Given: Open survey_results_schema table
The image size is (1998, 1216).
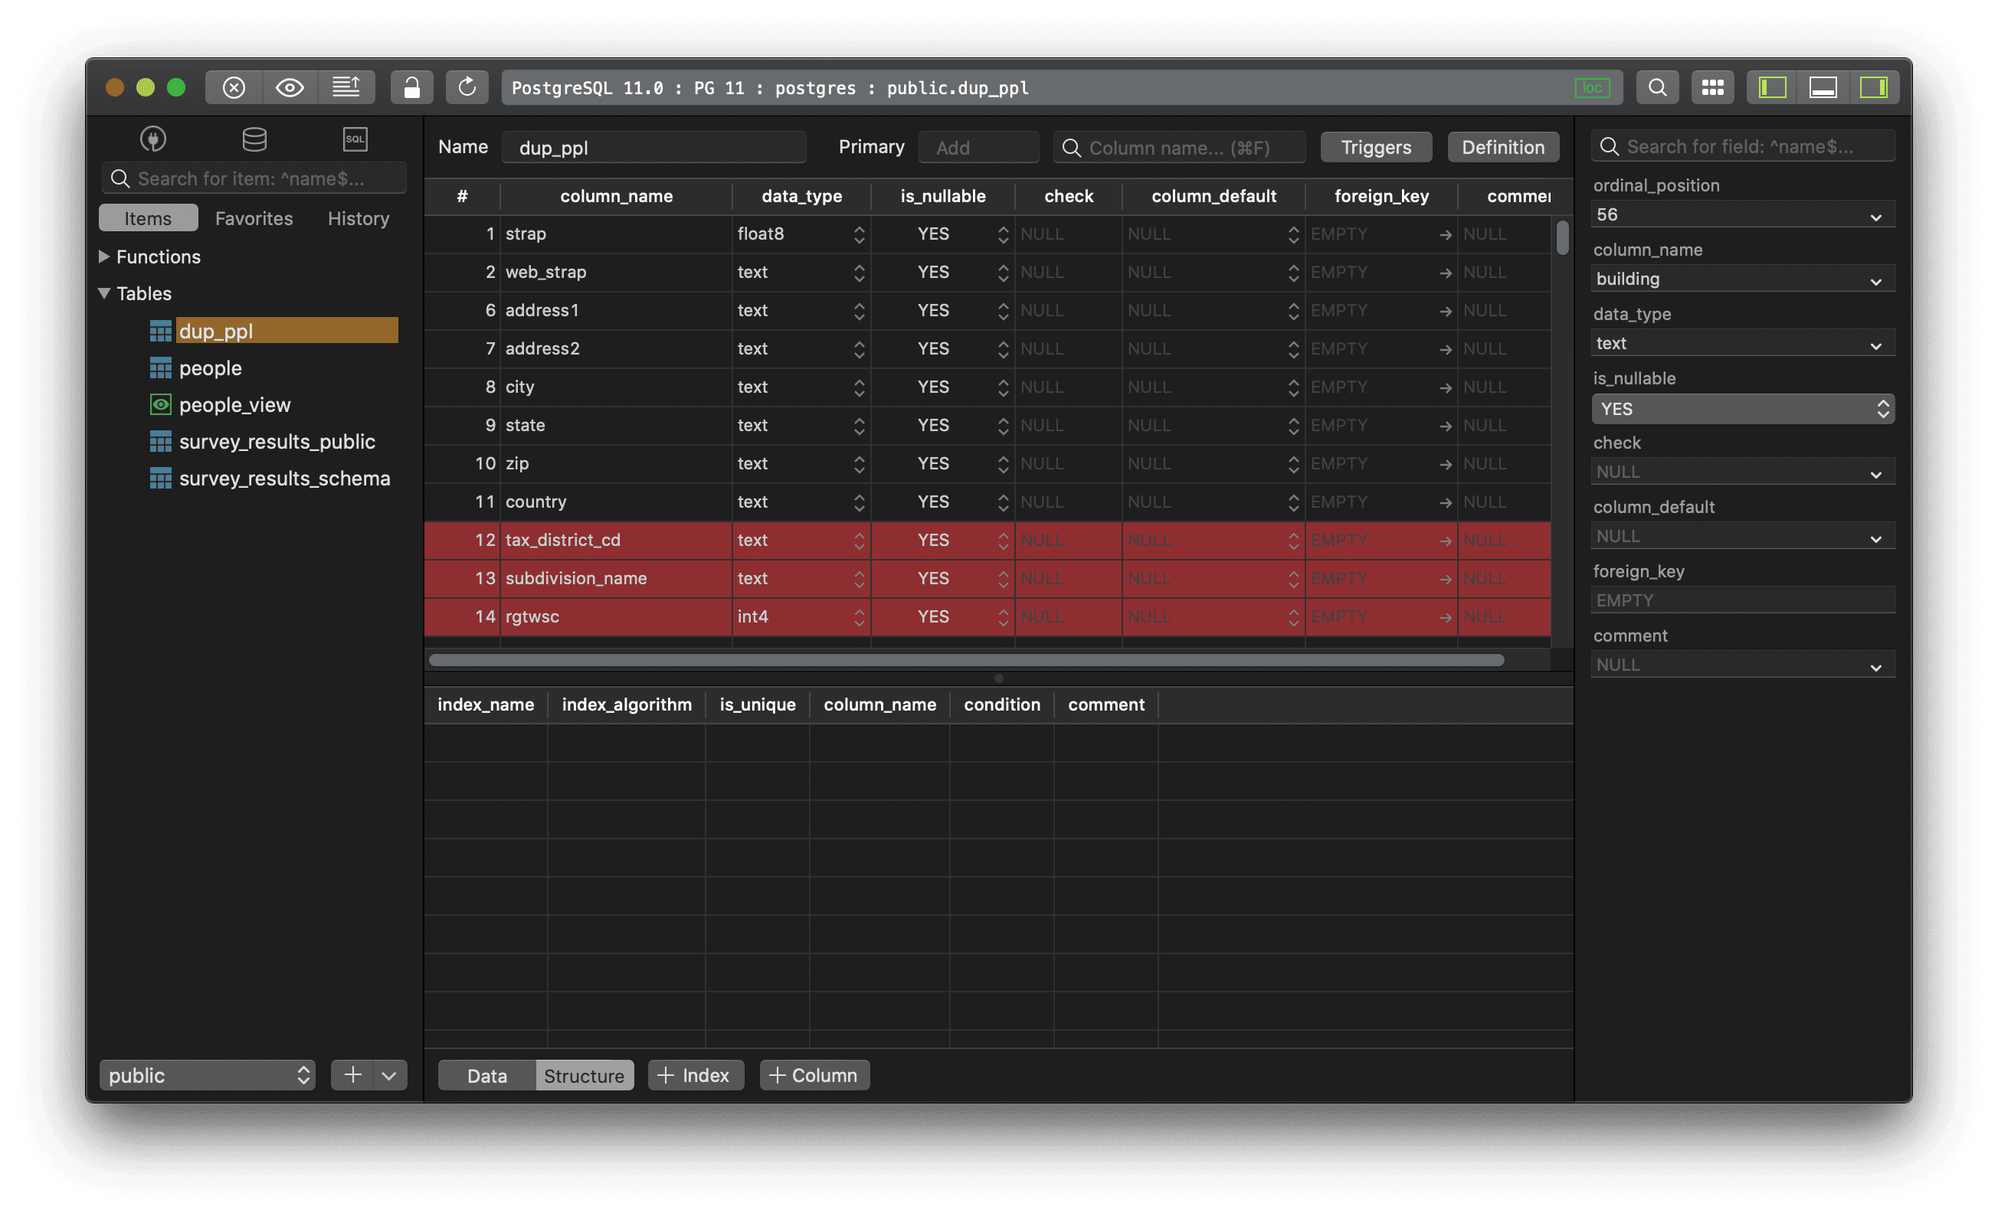Looking at the screenshot, I should click(283, 479).
